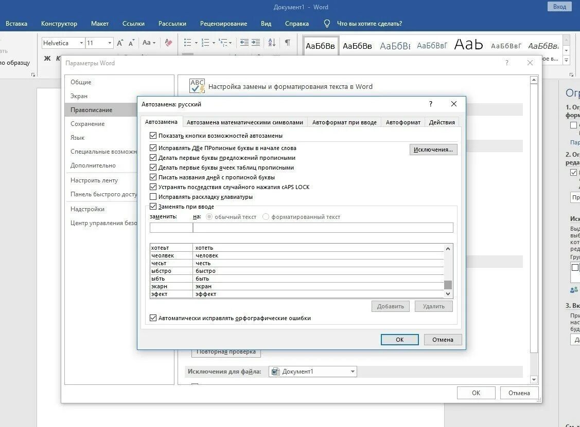The height and width of the screenshot is (427, 580).
Task: Uncheck Заменять при вводе checkbox
Action: (153, 207)
